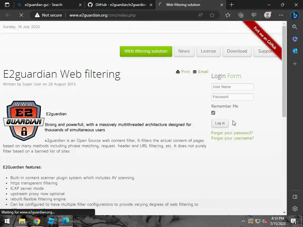303x227 pixels.
Task: Add this page to favorites star
Action: [x=212, y=15]
